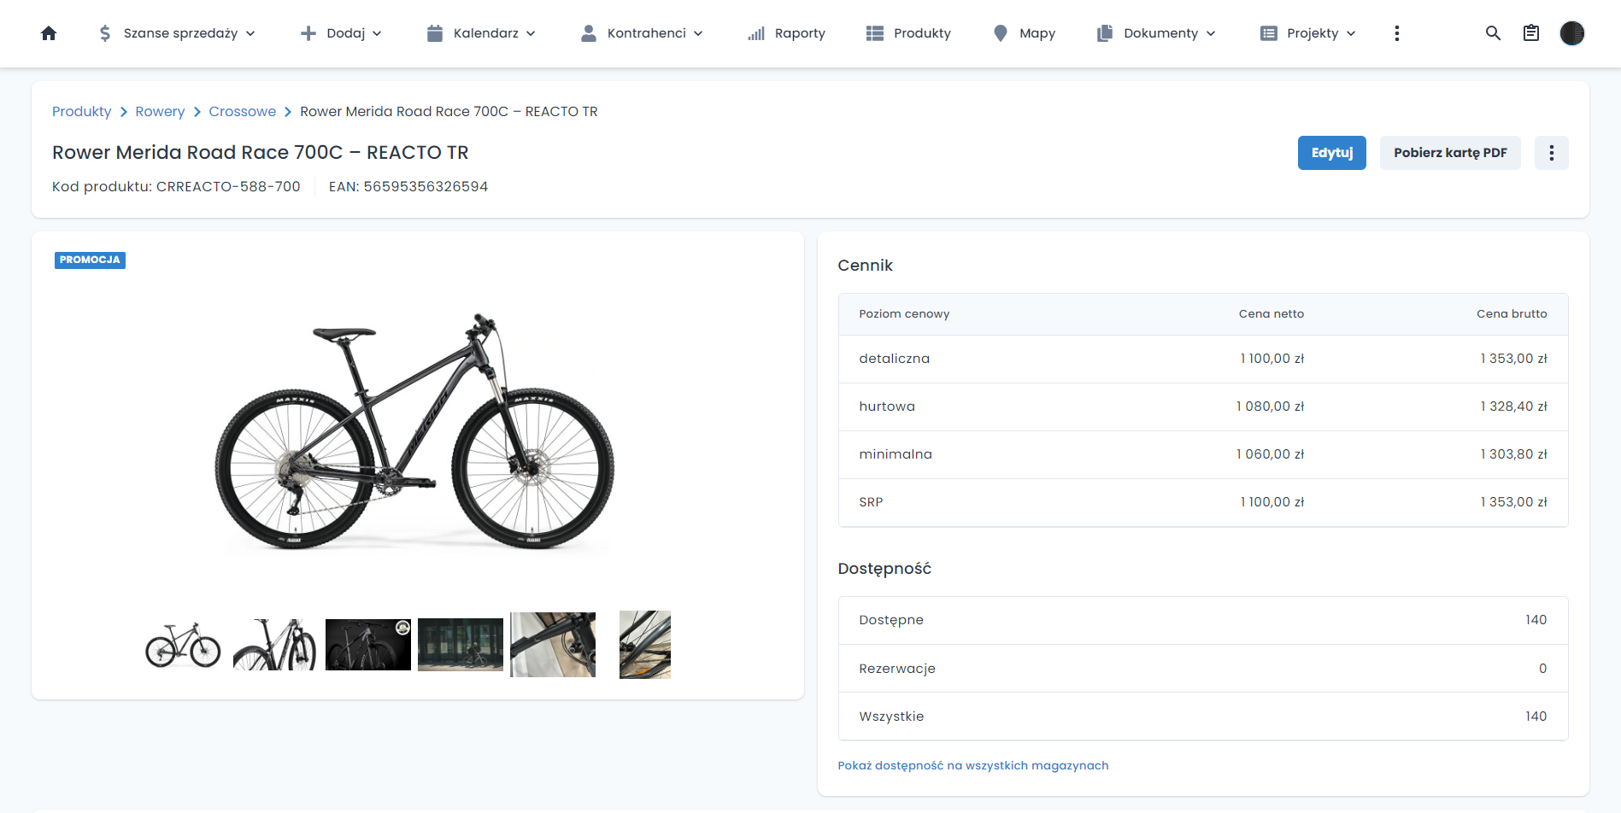Click the Edytuj button
Screen dimensions: 1621x813
pos(1331,153)
